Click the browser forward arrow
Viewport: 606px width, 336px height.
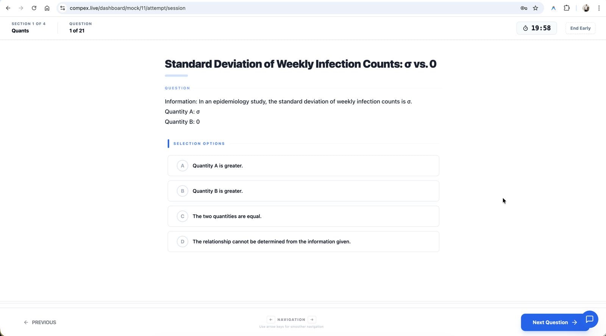(21, 8)
